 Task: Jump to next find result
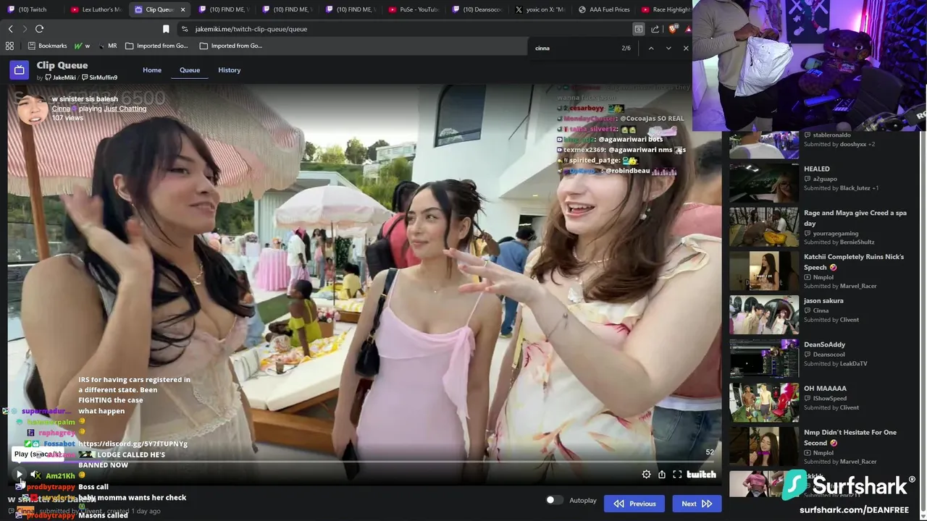pos(668,48)
